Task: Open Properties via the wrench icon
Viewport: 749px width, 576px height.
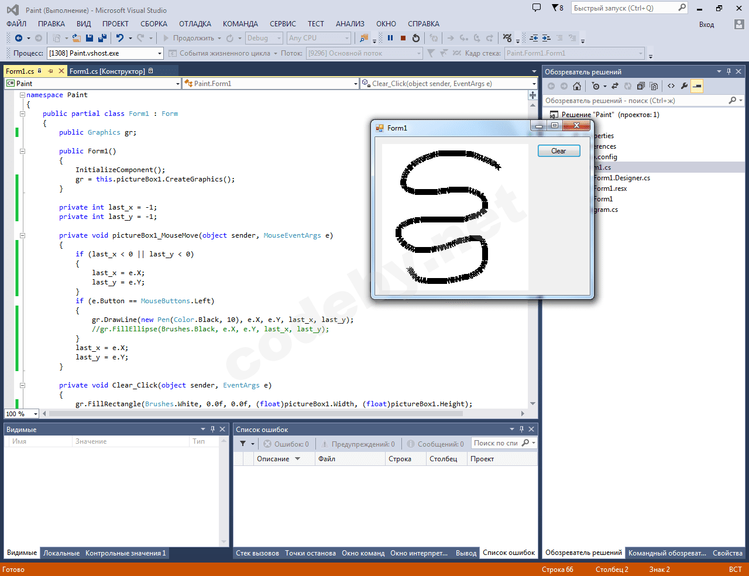Action: [x=684, y=86]
